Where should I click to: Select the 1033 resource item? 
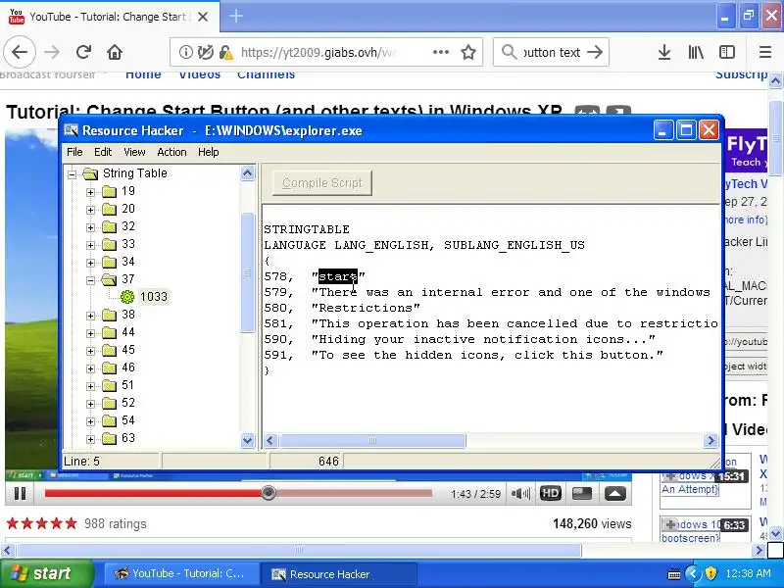[154, 297]
